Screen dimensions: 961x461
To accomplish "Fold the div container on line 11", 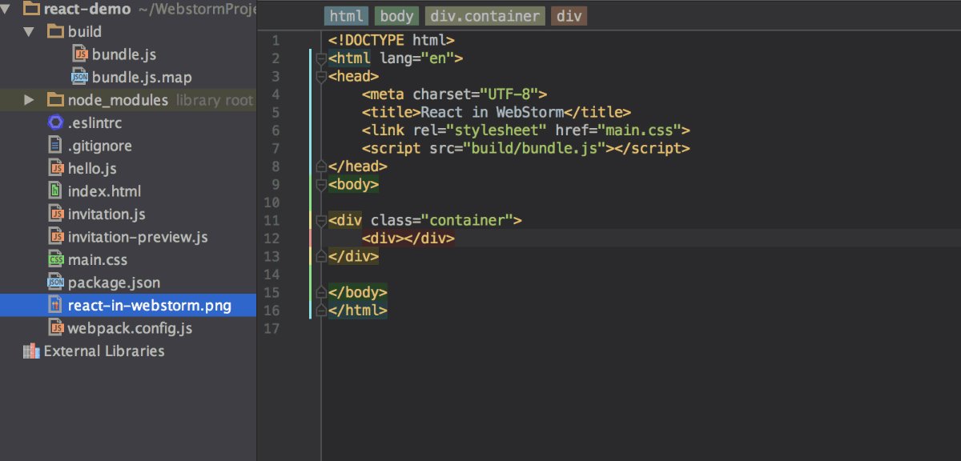I will point(321,221).
